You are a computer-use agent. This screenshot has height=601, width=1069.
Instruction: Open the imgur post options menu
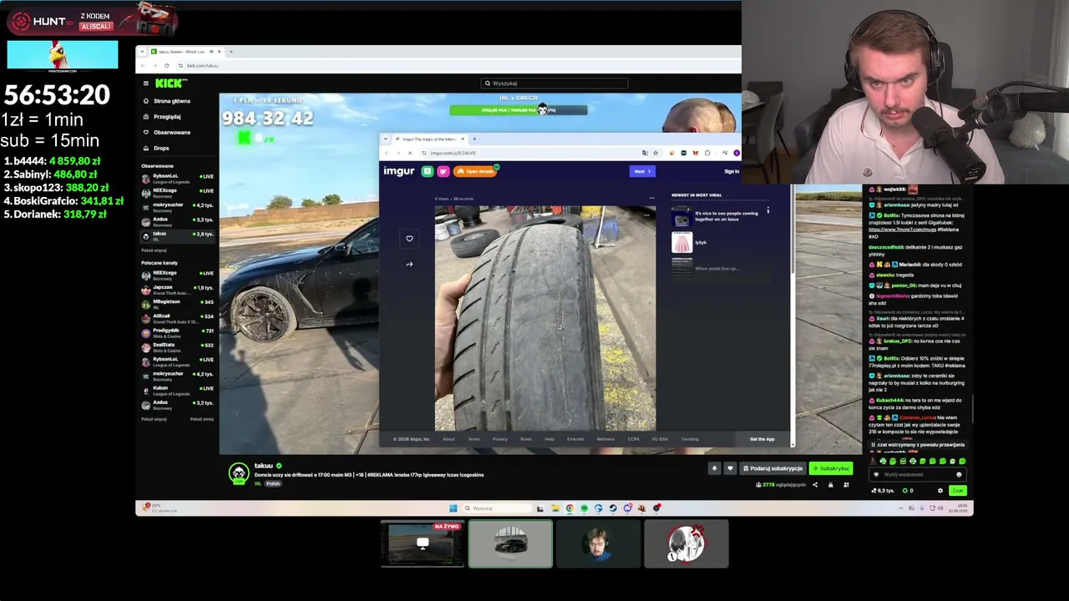tap(651, 199)
